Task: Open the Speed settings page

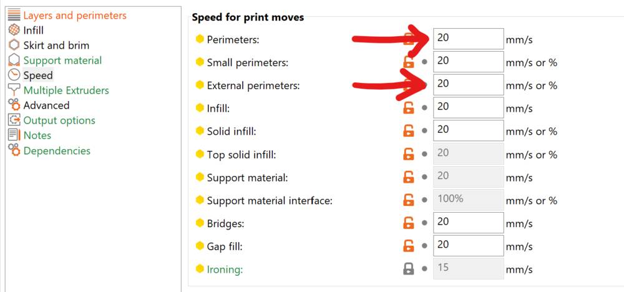Action: (x=37, y=75)
